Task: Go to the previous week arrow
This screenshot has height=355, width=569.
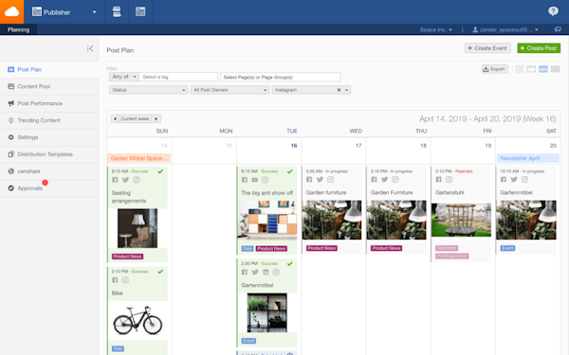Action: pyautogui.click(x=115, y=119)
